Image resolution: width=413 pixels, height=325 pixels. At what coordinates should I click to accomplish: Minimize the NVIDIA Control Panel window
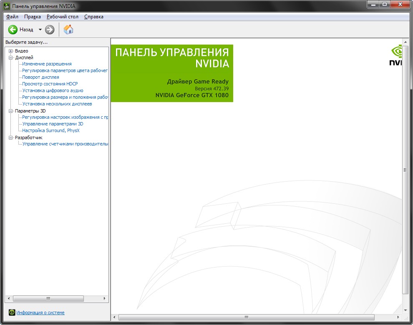coord(373,4)
